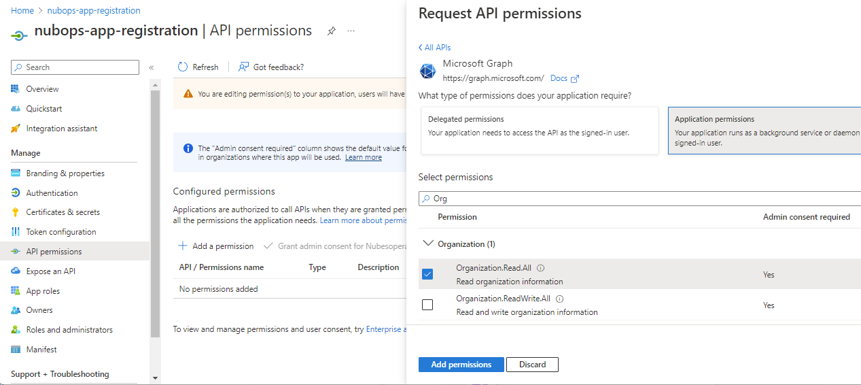Open the Learn more link in info notice
This screenshot has height=385, width=861.
[364, 158]
